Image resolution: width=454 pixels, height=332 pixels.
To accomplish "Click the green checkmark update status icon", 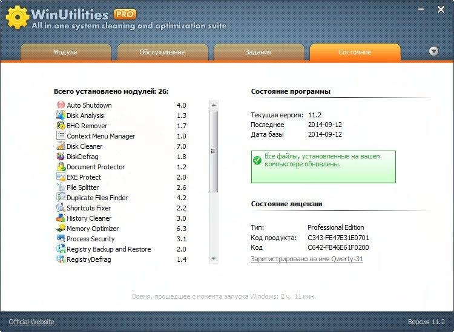I will click(x=257, y=160).
